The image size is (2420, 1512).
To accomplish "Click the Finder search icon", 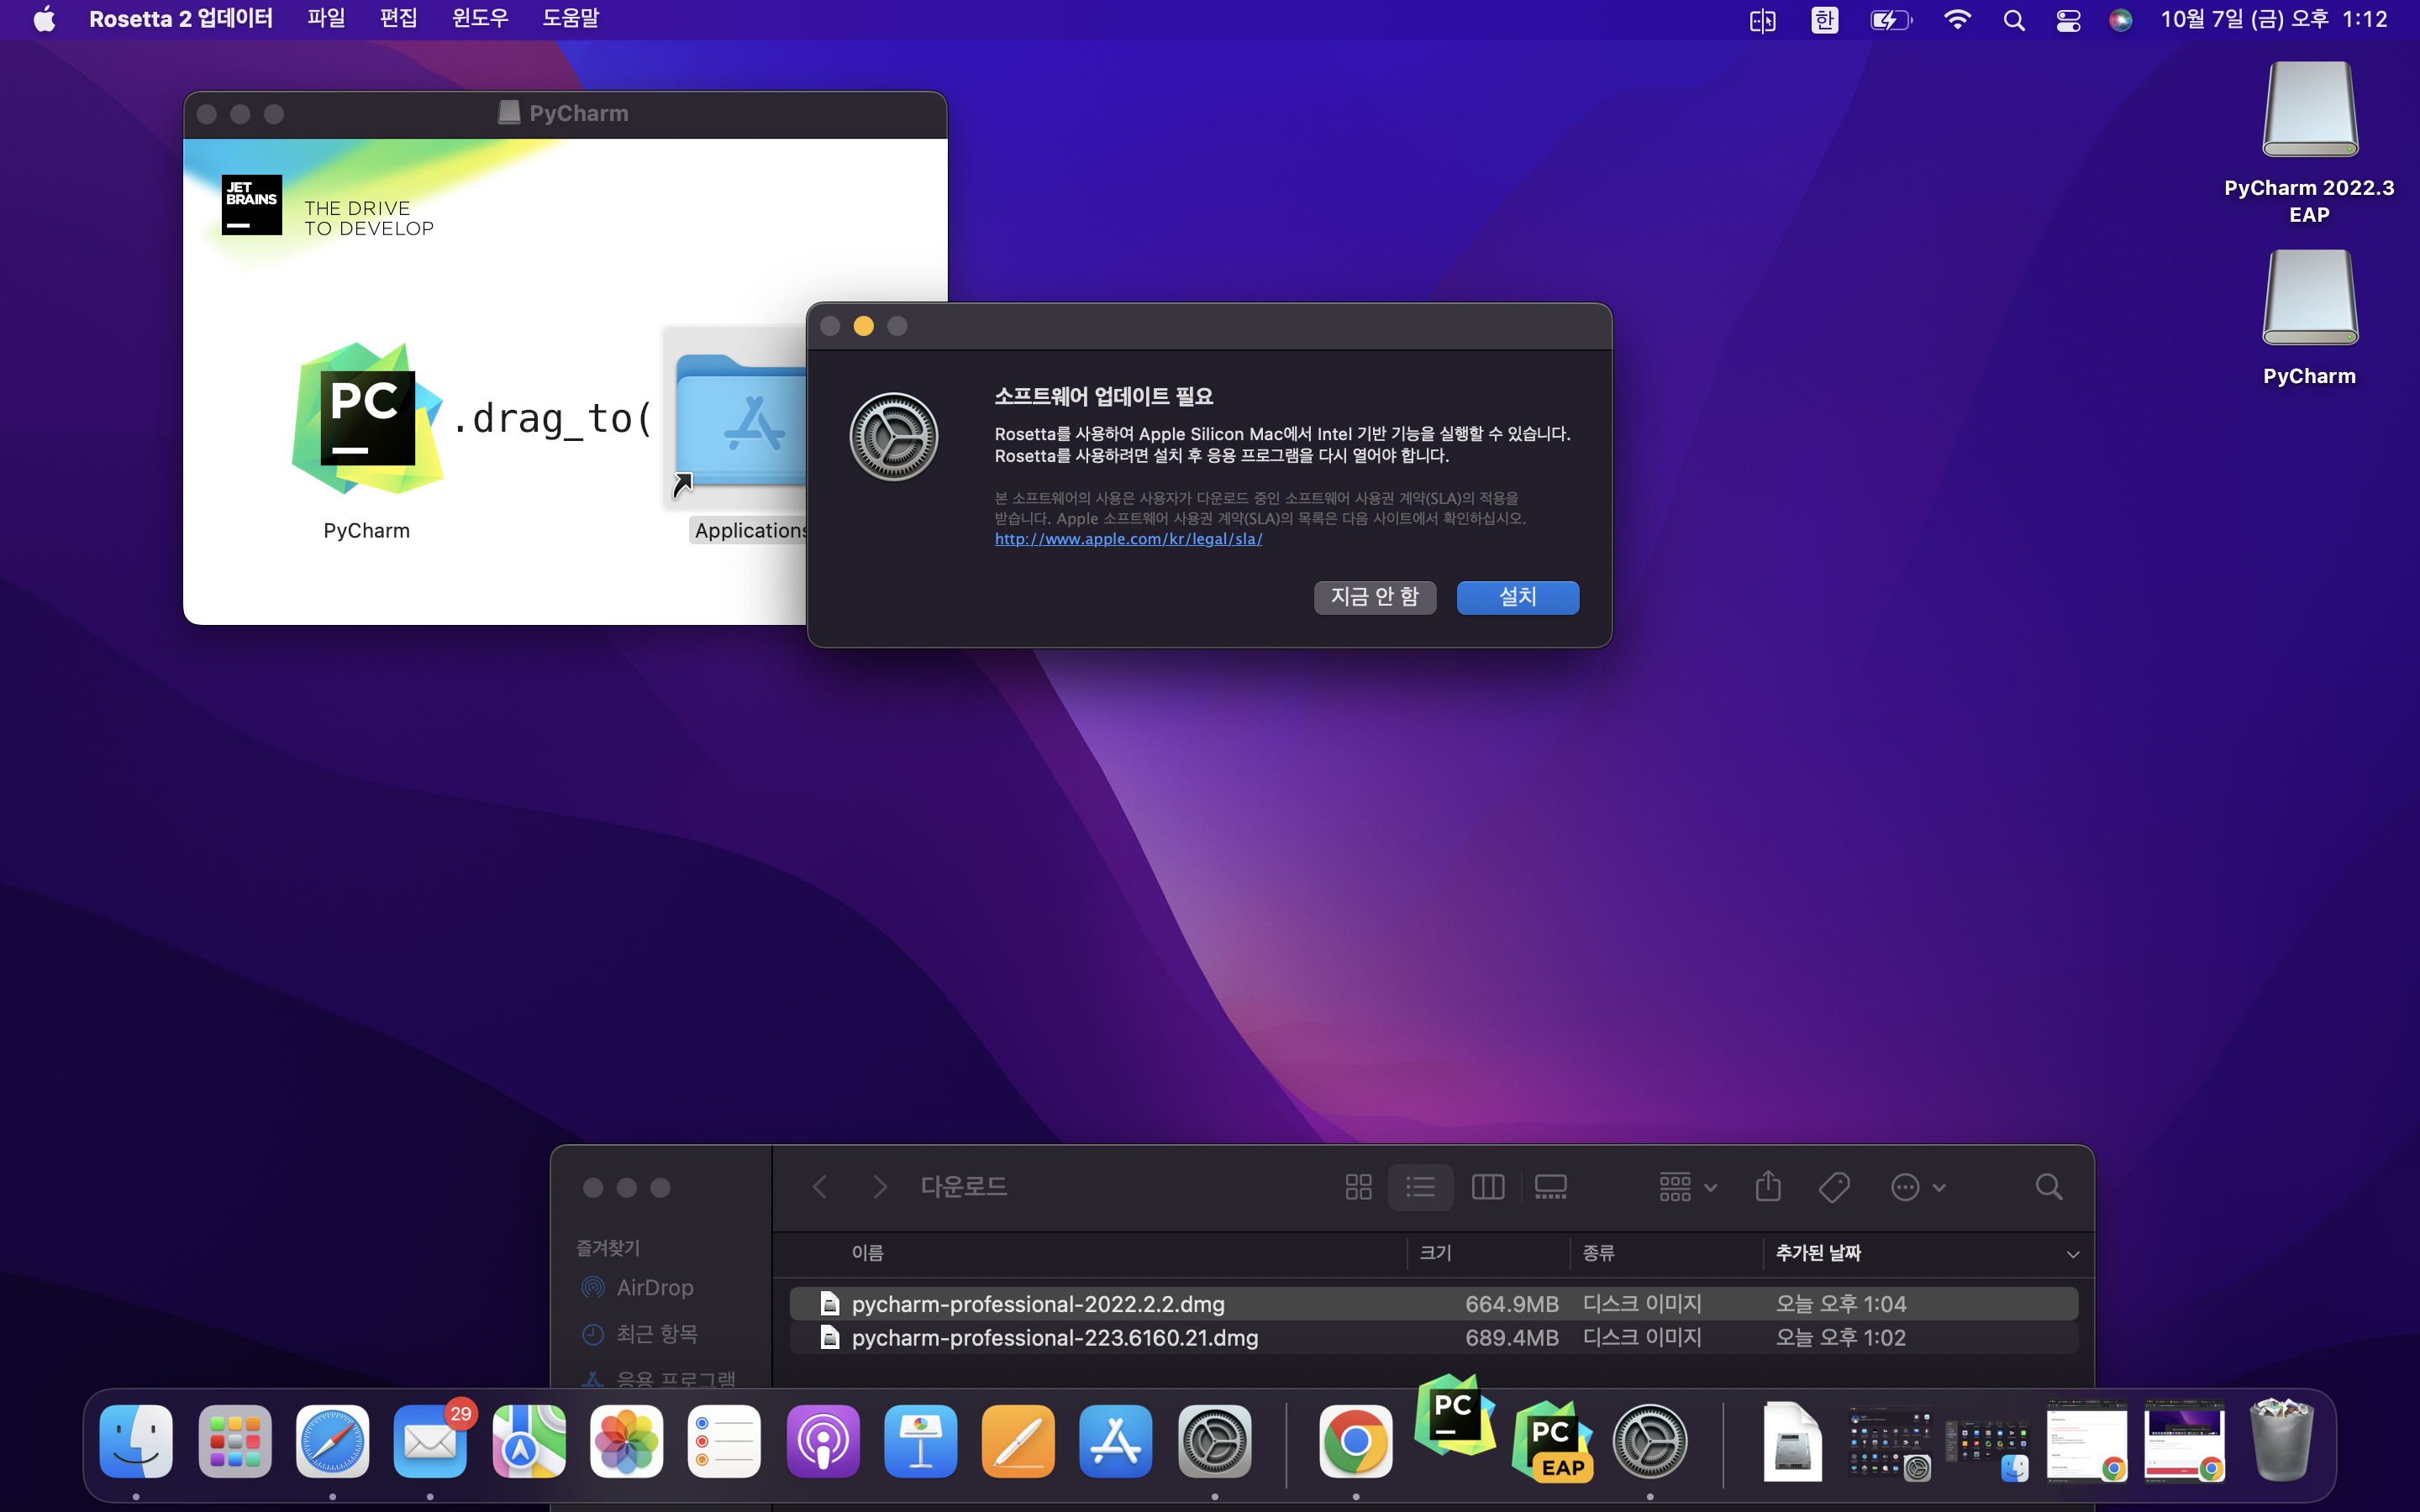I will [2049, 1187].
